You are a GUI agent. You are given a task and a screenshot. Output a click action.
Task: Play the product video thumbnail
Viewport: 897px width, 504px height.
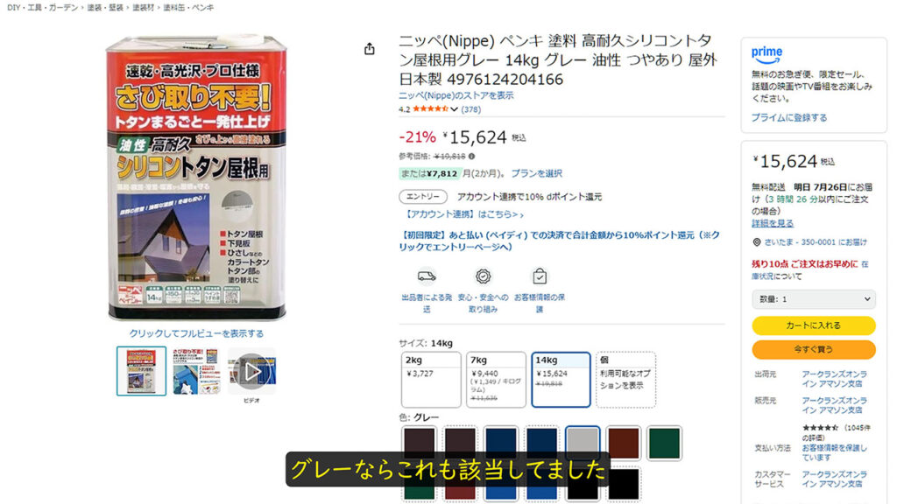pos(251,371)
